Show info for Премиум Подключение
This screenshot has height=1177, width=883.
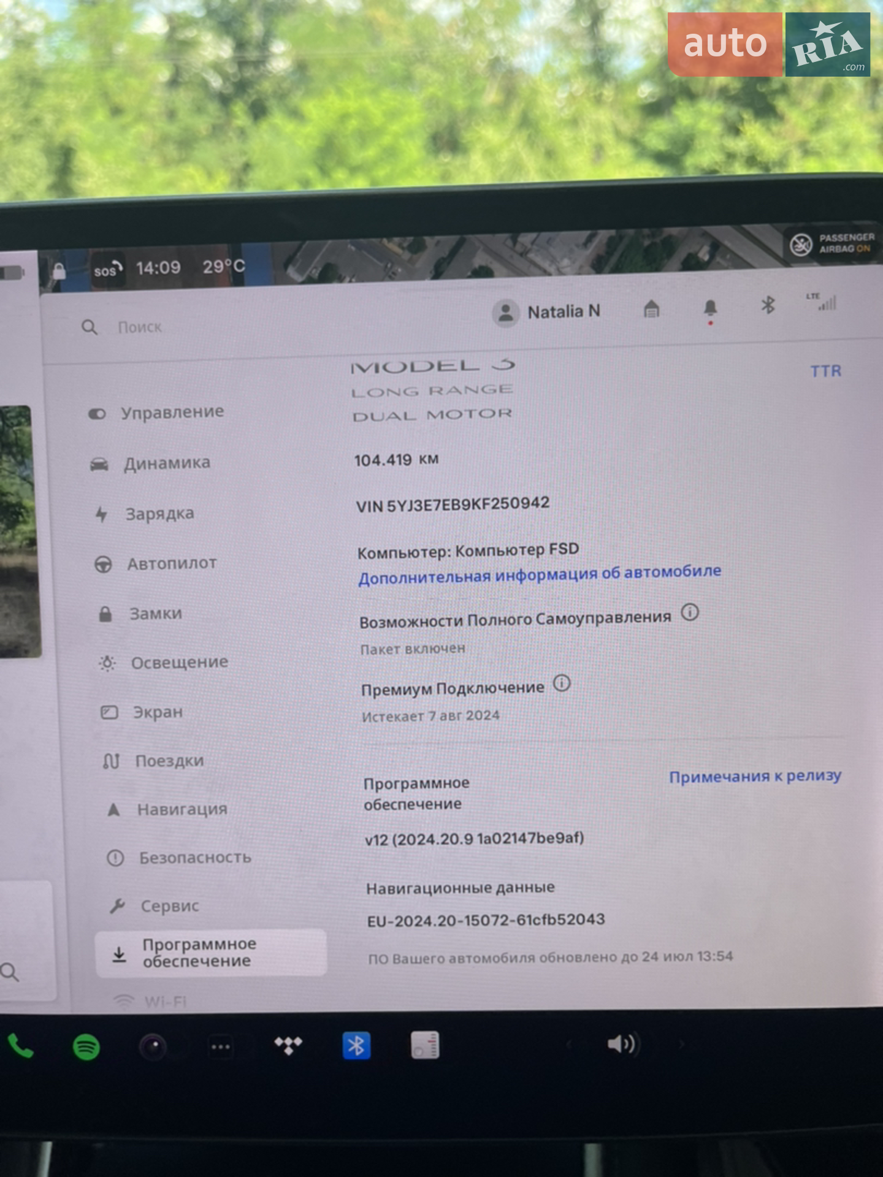(562, 683)
